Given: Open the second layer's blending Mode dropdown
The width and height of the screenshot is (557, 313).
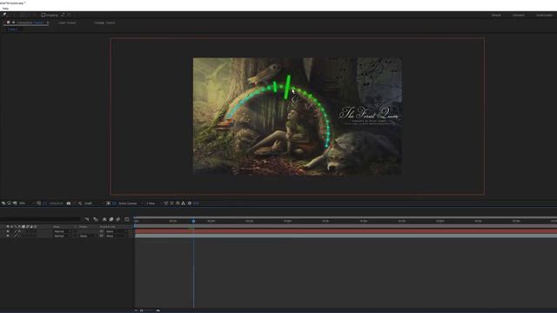Looking at the screenshot, I should 62,236.
